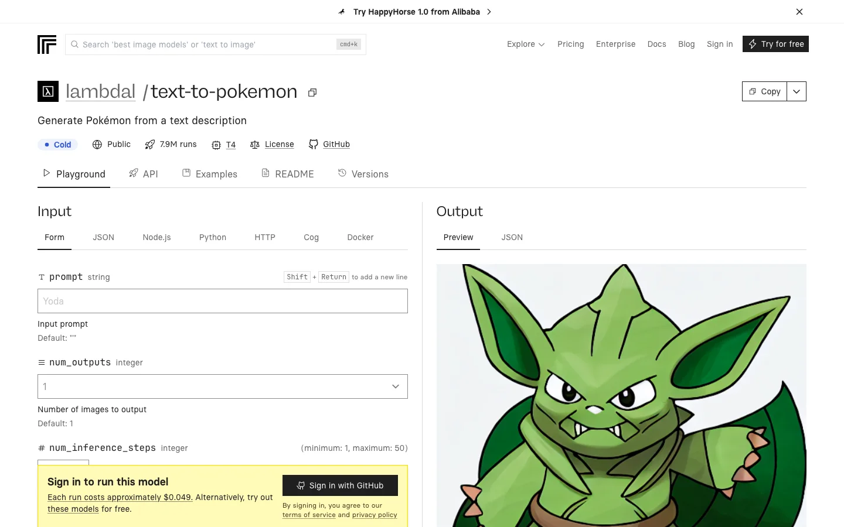
Task: Click the 7.9M runs text
Action: coord(178,145)
